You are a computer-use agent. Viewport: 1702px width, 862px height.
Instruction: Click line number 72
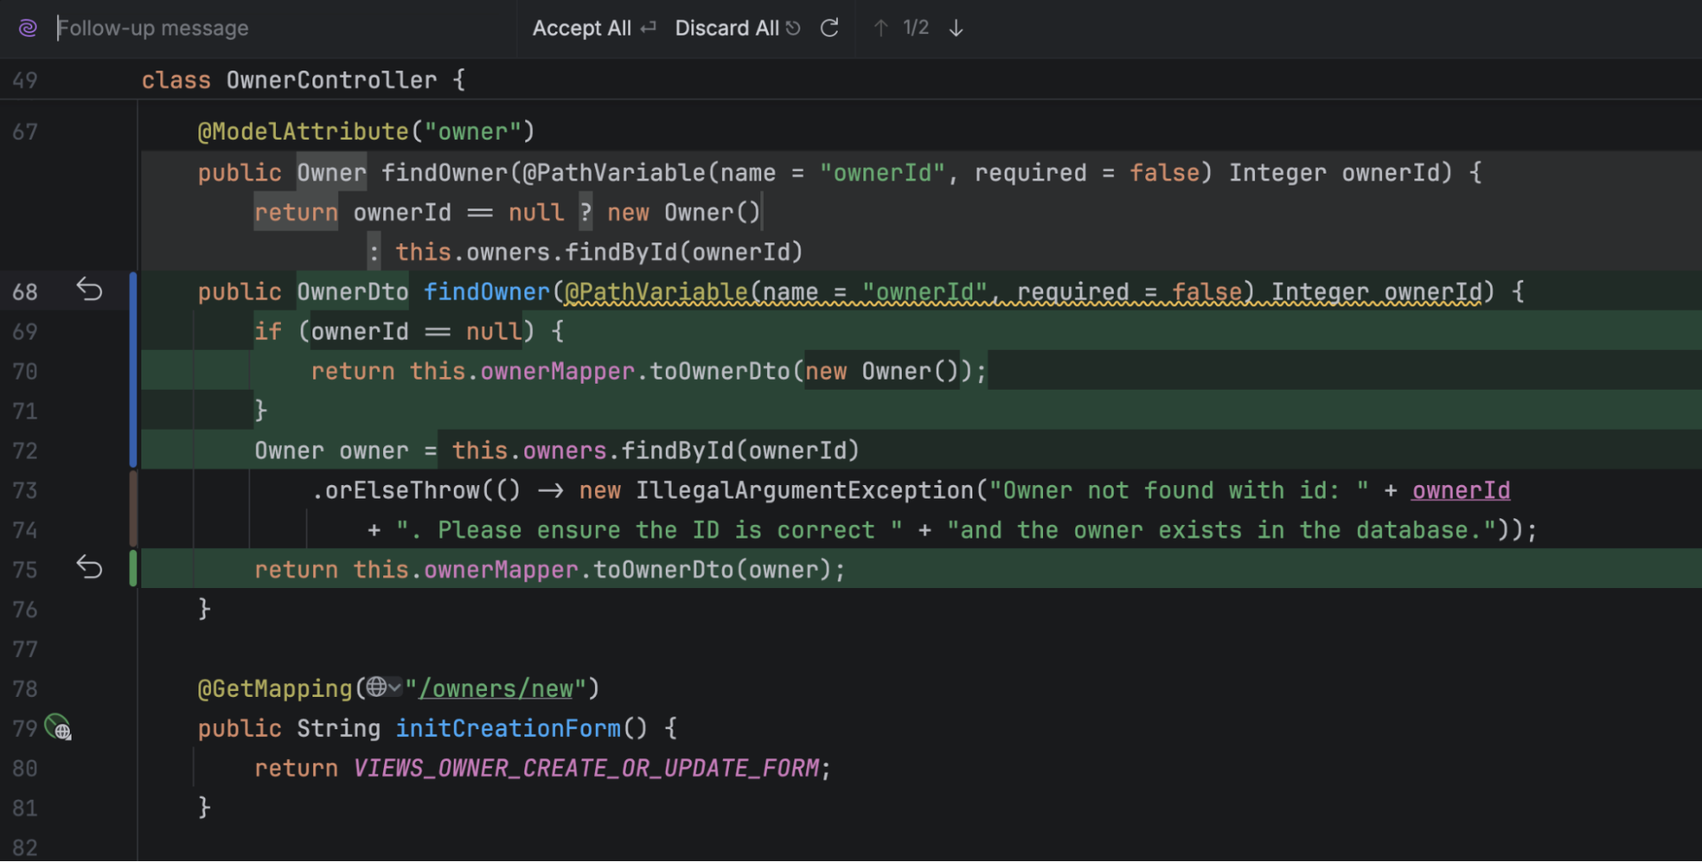(x=25, y=451)
